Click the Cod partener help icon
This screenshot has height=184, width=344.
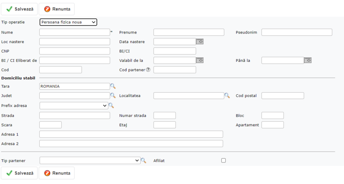click(148, 70)
